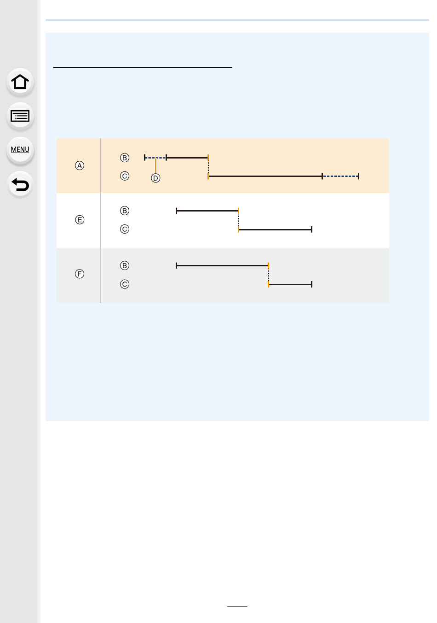Select the circled F row label
437x623 pixels.
point(80,274)
